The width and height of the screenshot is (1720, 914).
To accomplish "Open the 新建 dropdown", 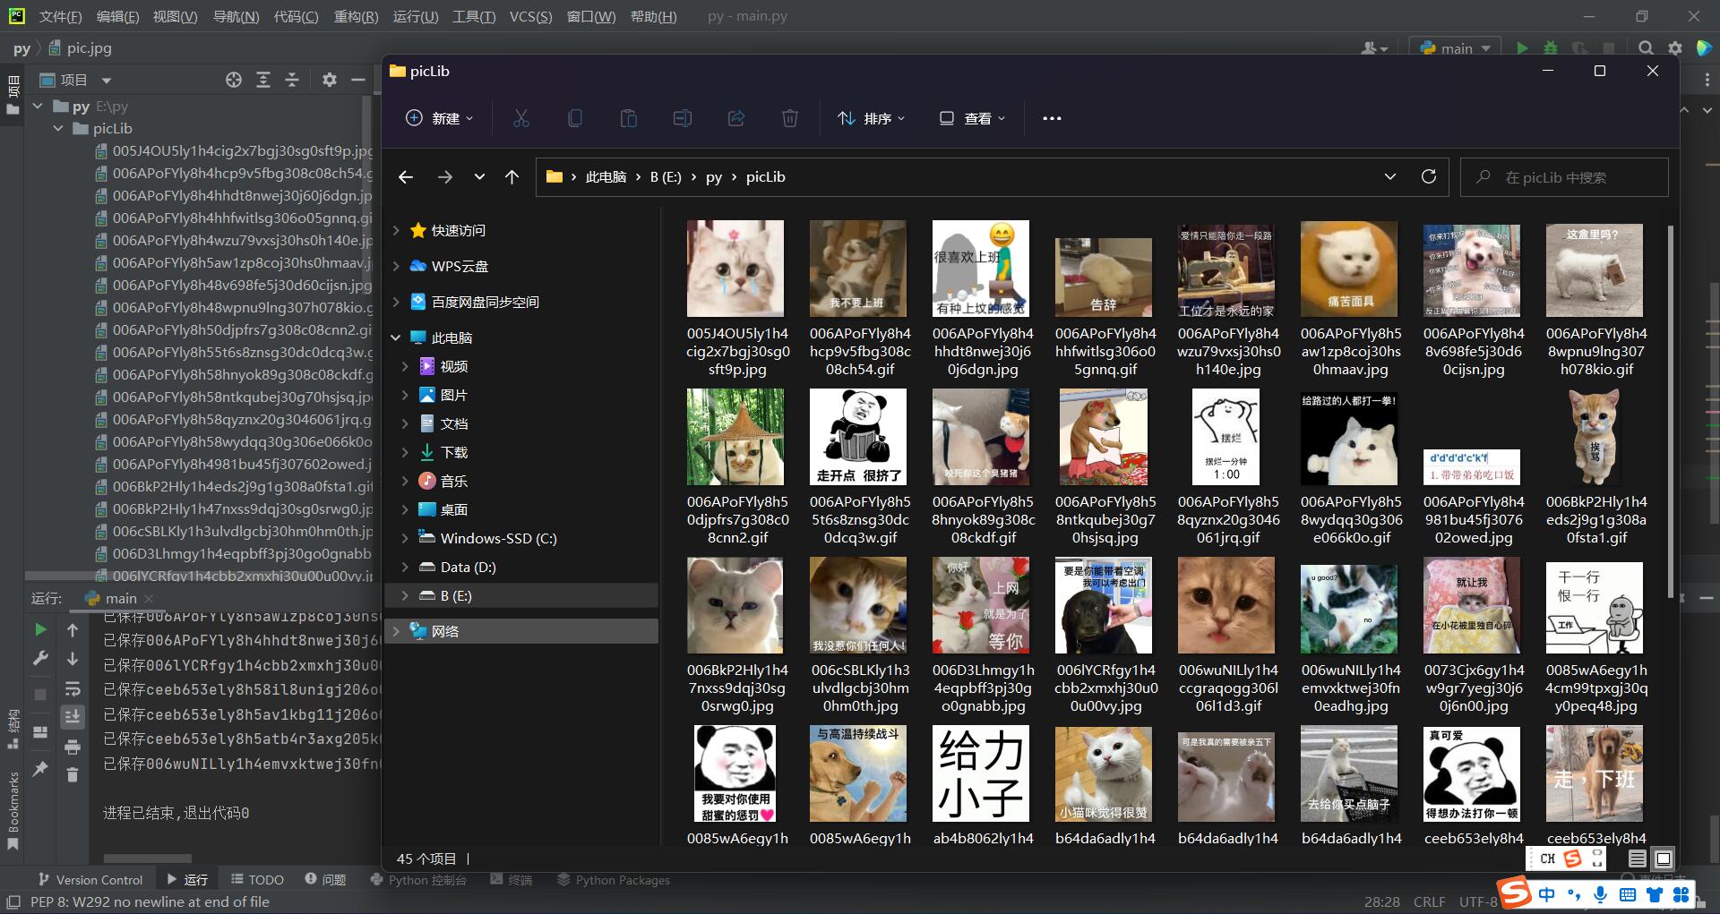I will [x=440, y=118].
